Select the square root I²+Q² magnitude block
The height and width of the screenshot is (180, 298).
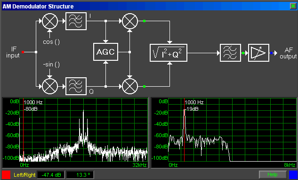169,53
